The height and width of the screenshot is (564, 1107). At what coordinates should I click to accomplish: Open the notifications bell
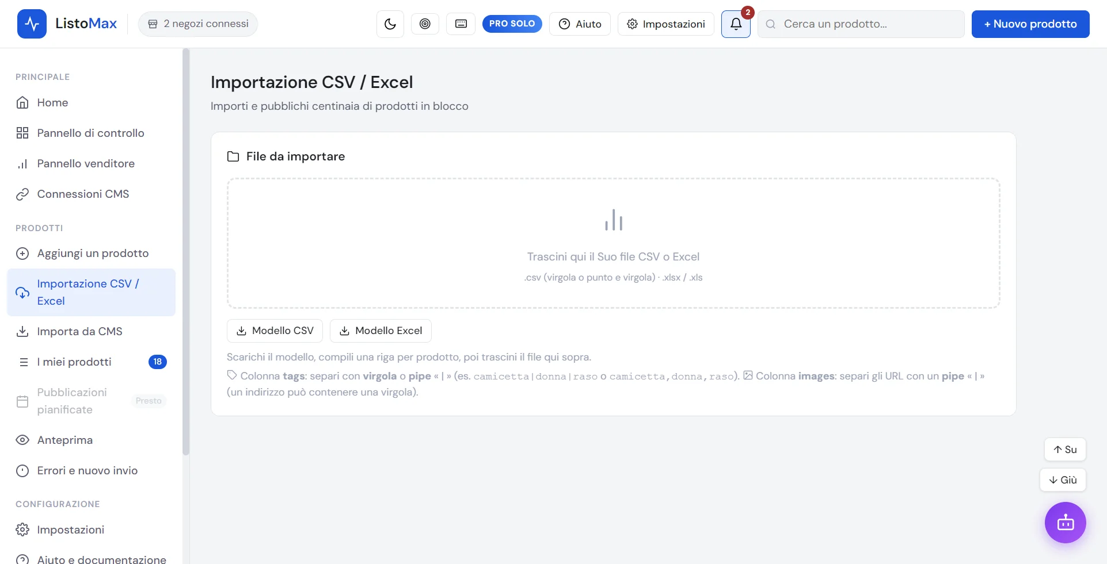[736, 24]
